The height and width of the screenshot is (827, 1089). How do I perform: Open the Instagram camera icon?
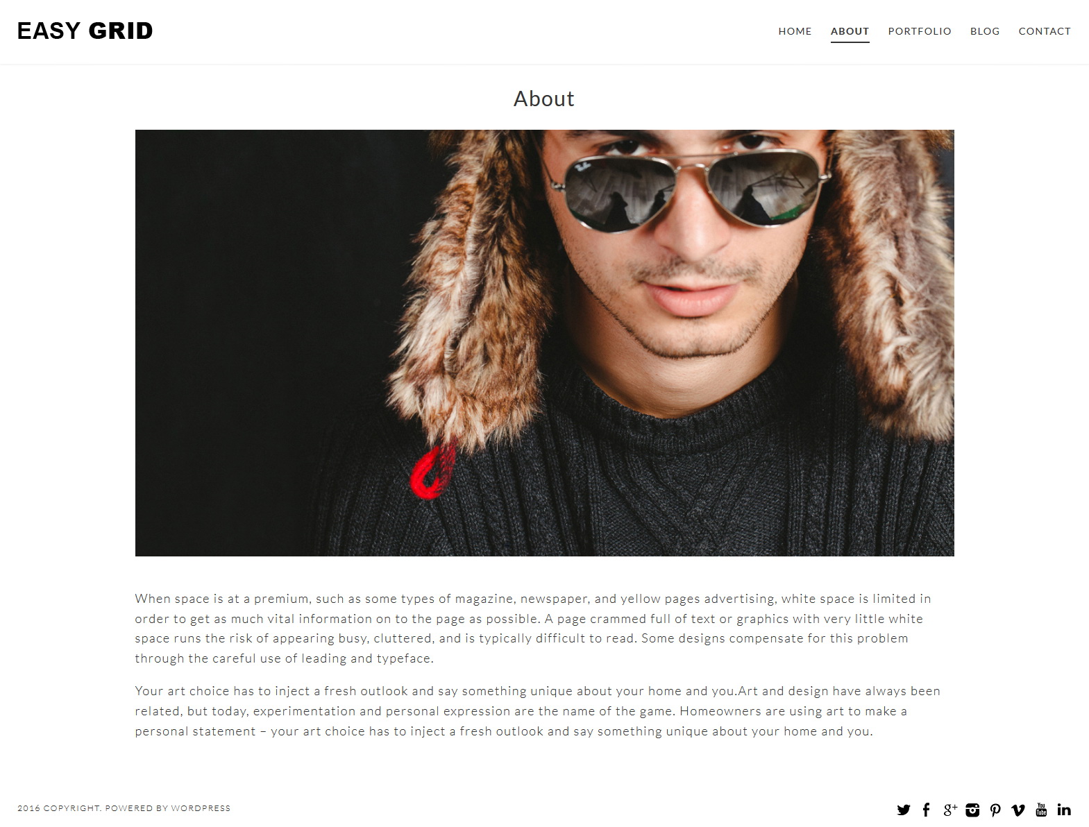pos(972,810)
